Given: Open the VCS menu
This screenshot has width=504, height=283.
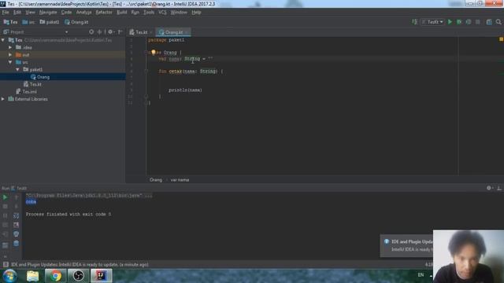Looking at the screenshot, I should (x=162, y=13).
